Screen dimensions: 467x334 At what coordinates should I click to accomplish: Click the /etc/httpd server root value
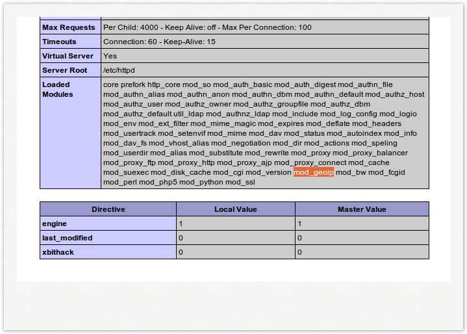coord(119,70)
